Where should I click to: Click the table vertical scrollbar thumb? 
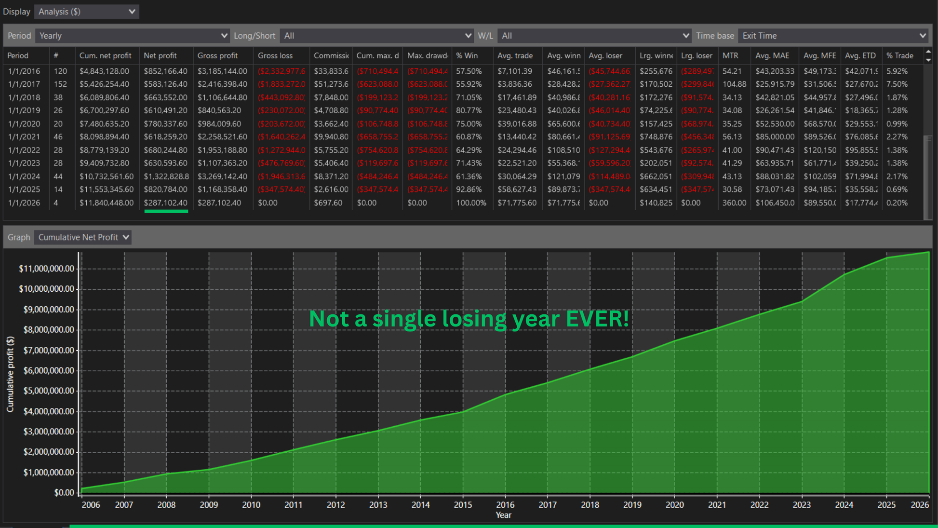point(928,177)
